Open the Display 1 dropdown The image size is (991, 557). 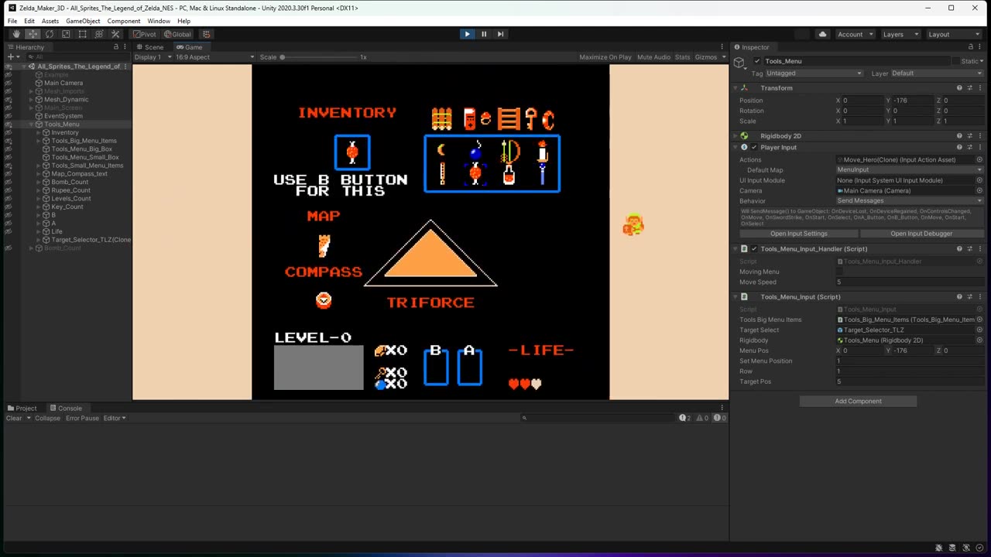[x=153, y=57]
